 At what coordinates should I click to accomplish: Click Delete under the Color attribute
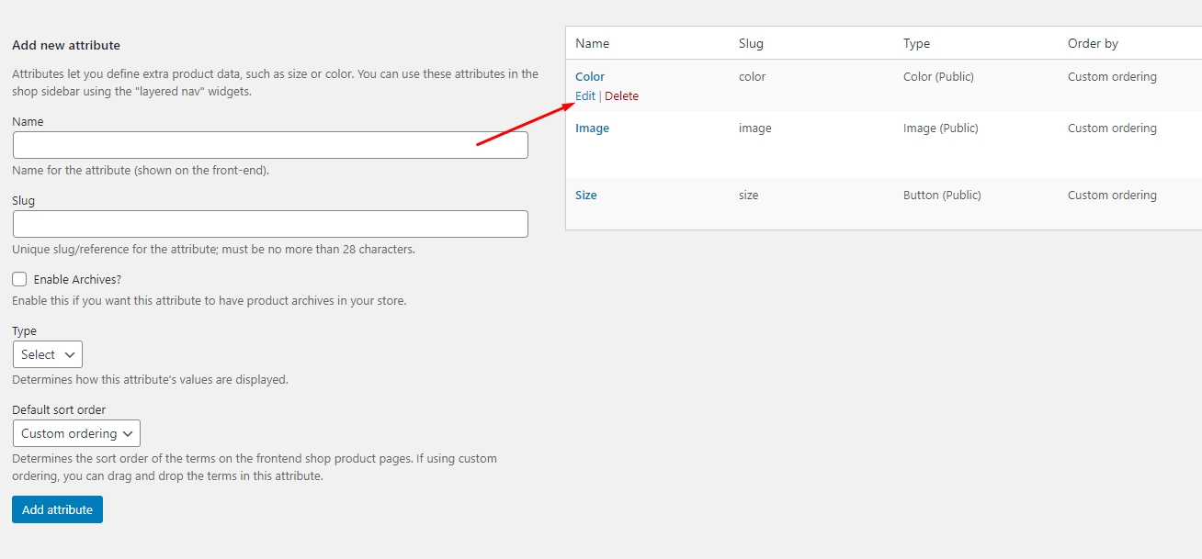tap(621, 96)
